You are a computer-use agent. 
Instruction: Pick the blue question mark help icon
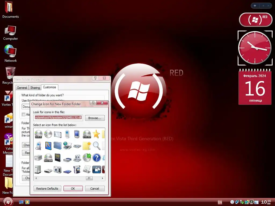pos(96,158)
